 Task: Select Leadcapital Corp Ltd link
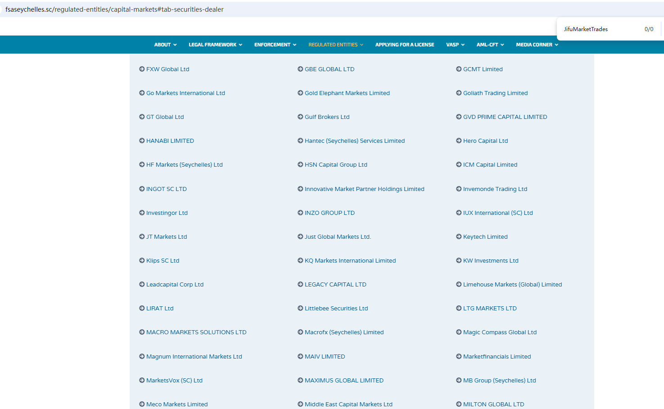click(x=175, y=284)
